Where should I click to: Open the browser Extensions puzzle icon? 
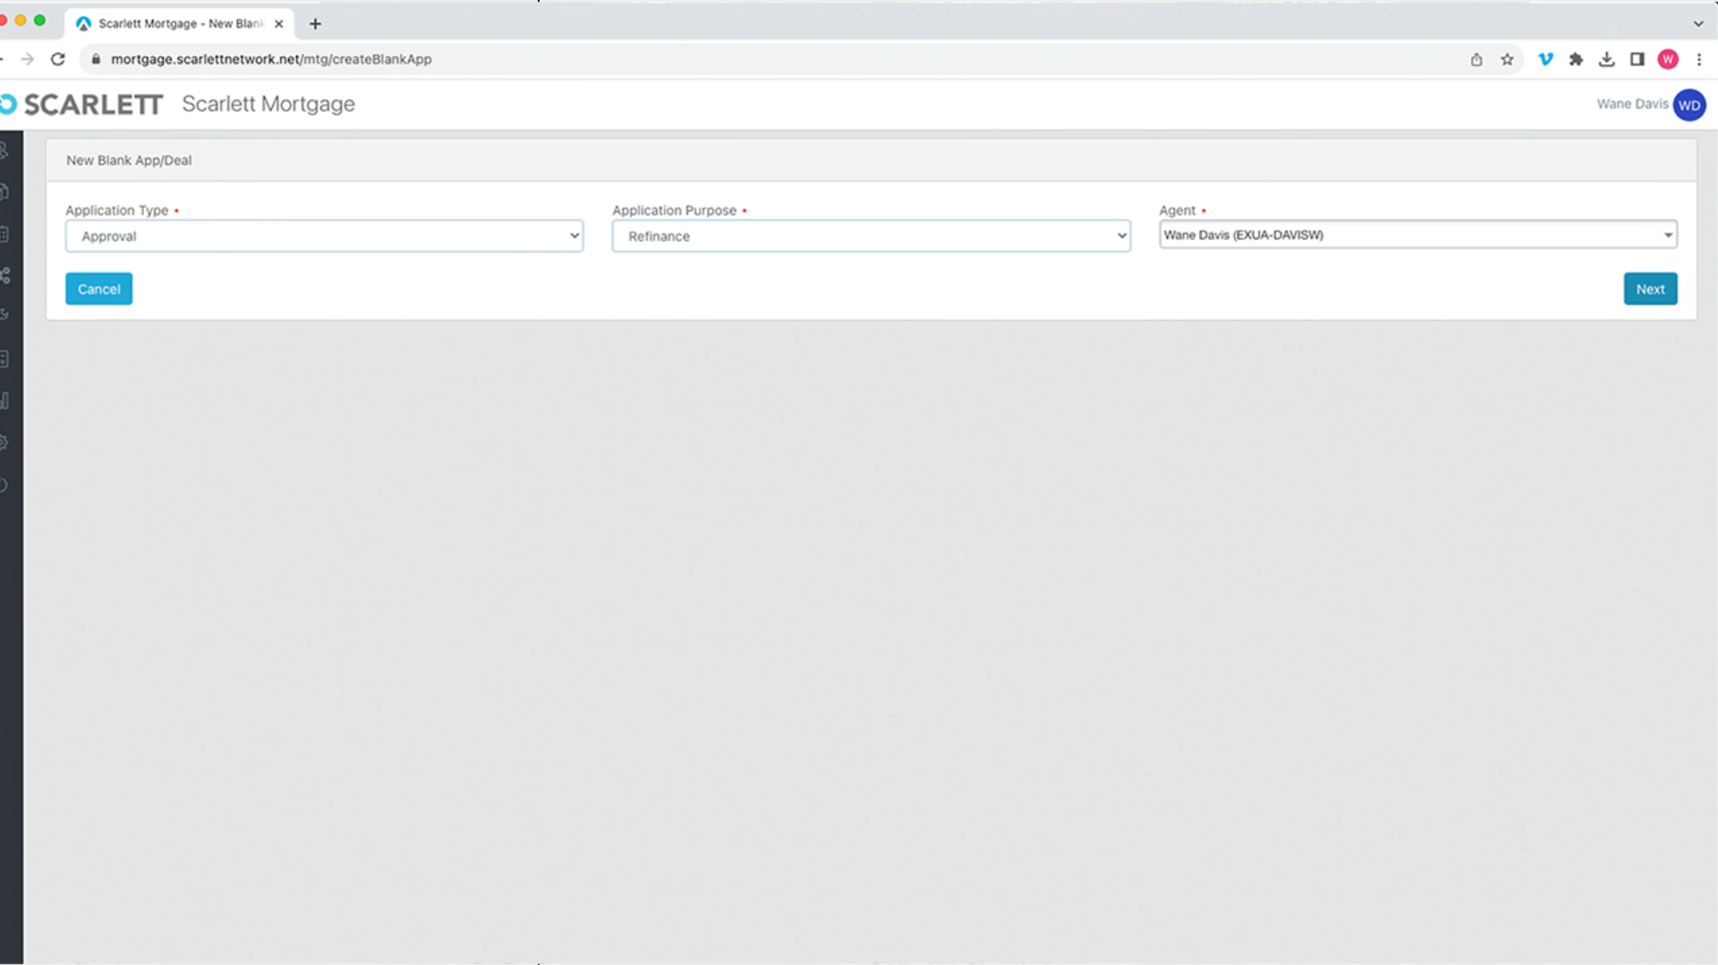tap(1576, 59)
